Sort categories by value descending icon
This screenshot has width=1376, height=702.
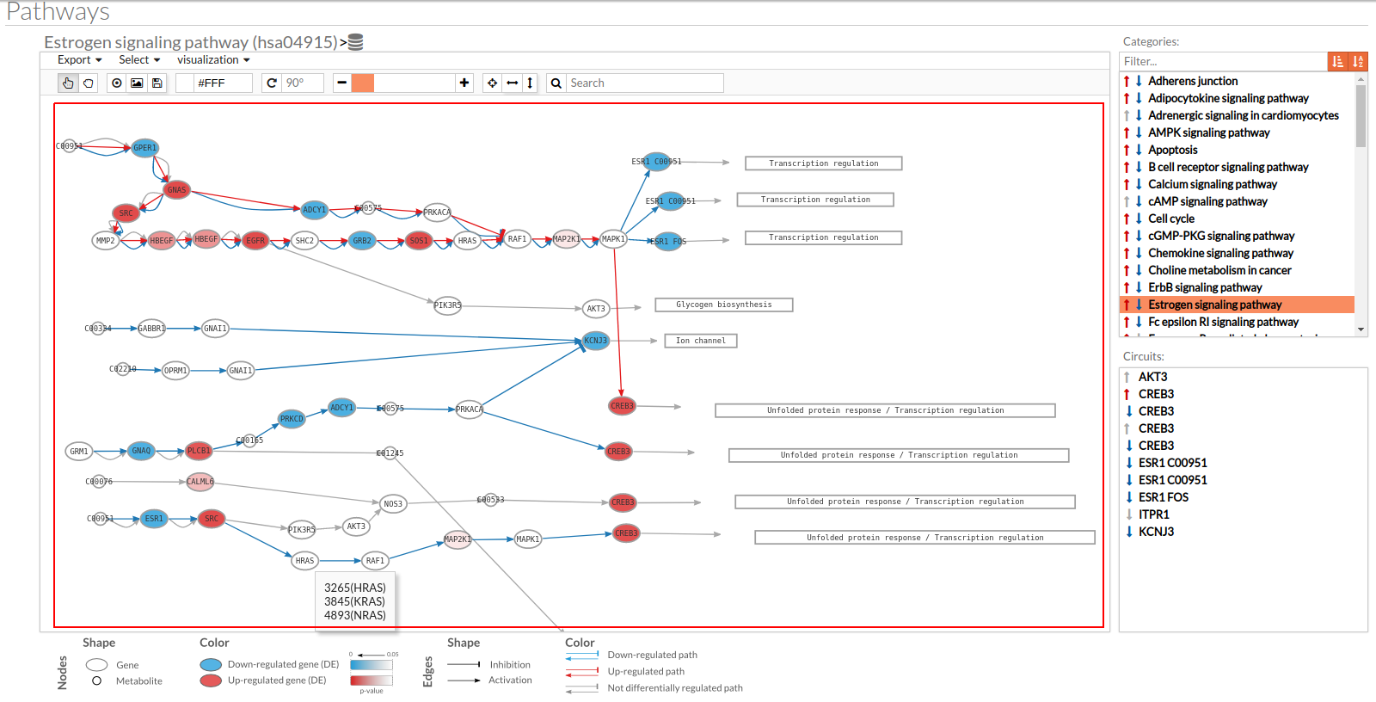click(1337, 61)
